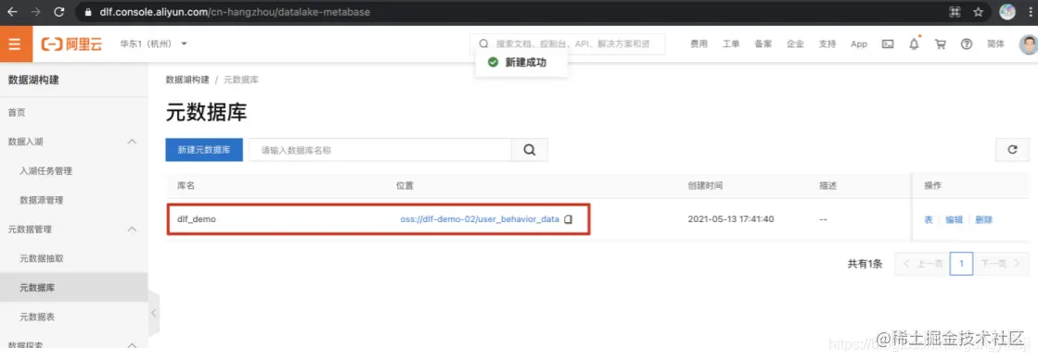Viewport: 1038px width, 361px height.
Task: Collapse the 元数据管理 section
Action: pyautogui.click(x=132, y=230)
